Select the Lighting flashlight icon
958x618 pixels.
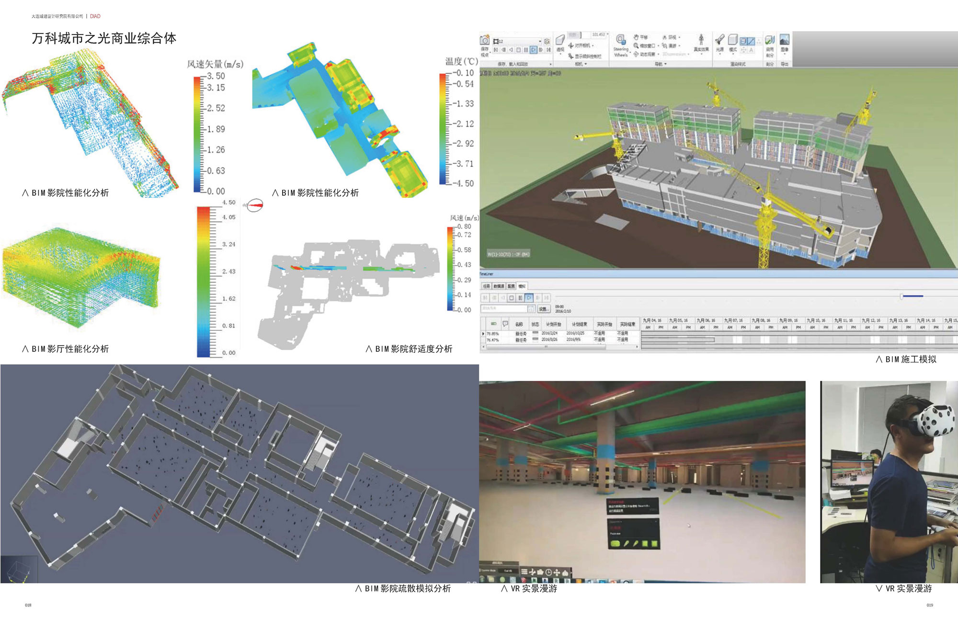(x=719, y=40)
